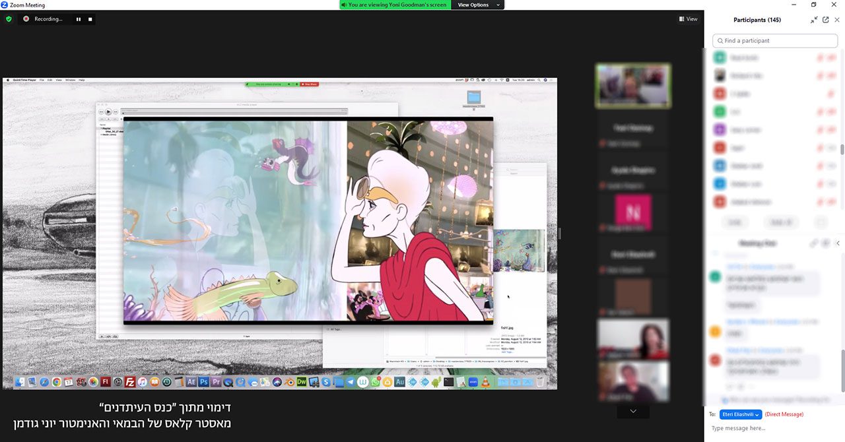Image resolution: width=845 pixels, height=442 pixels.
Task: Close the Participants panel
Action: tap(836, 20)
